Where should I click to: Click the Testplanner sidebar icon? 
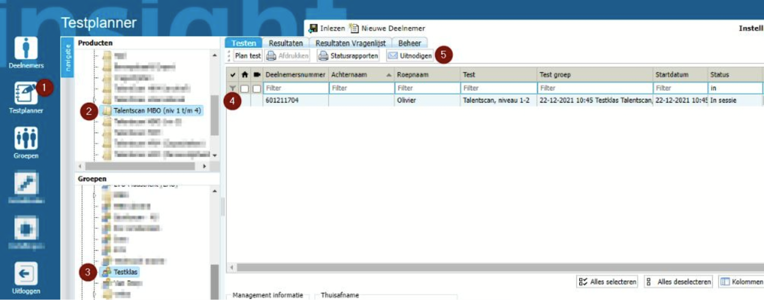(26, 94)
